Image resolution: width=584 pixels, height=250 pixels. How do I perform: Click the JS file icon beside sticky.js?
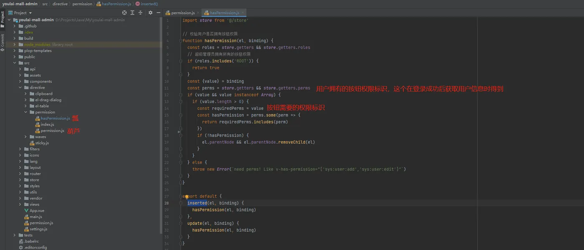point(32,143)
